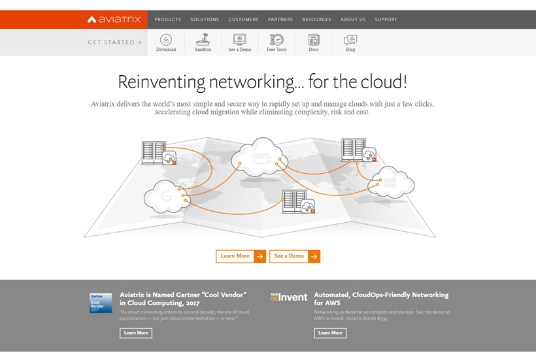Open the Free Tools icon
The image size is (536, 358).
click(x=276, y=40)
